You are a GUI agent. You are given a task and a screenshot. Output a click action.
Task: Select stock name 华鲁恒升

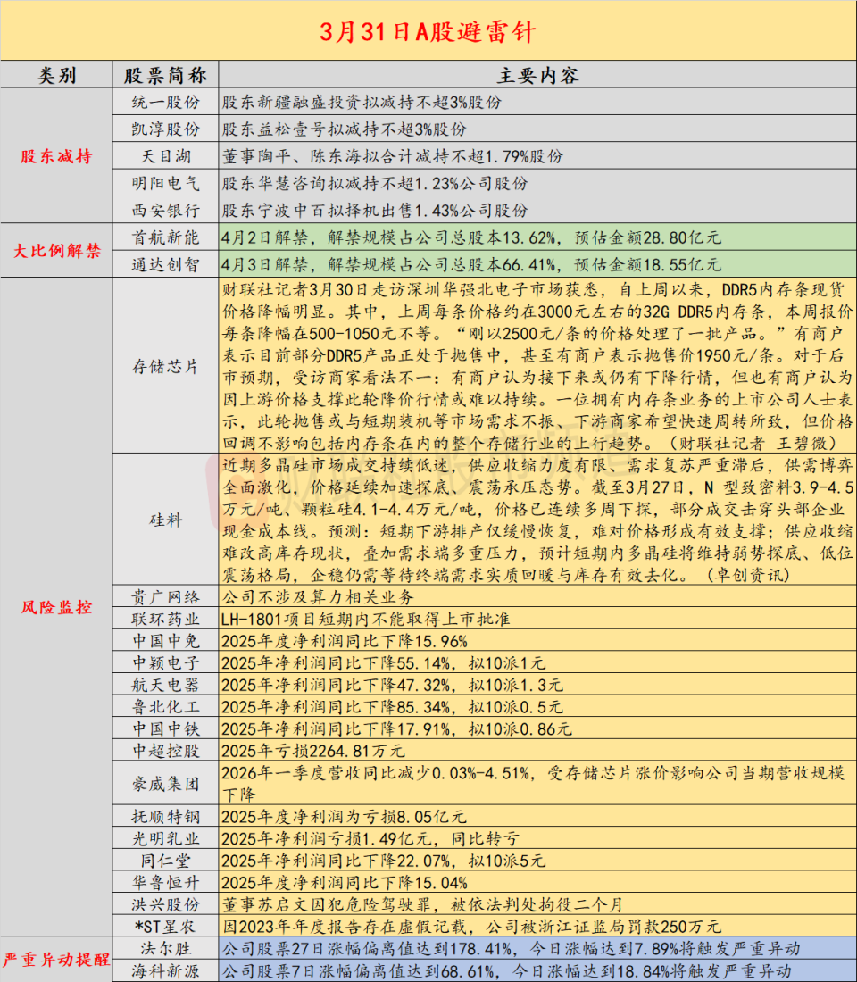165,882
